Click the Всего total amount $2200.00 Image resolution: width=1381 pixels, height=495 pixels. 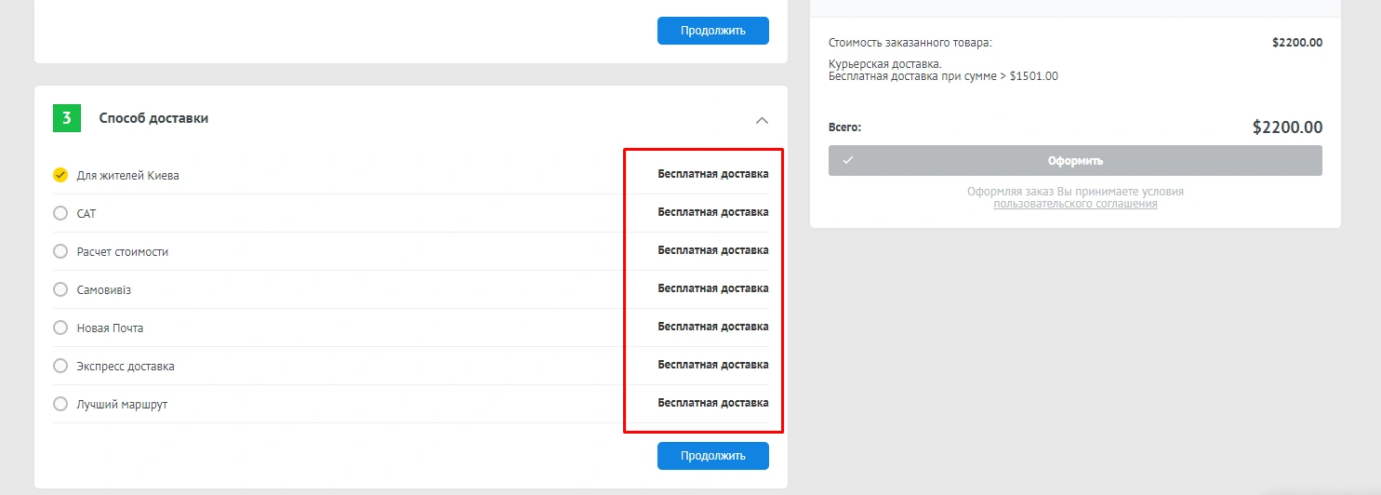1287,127
